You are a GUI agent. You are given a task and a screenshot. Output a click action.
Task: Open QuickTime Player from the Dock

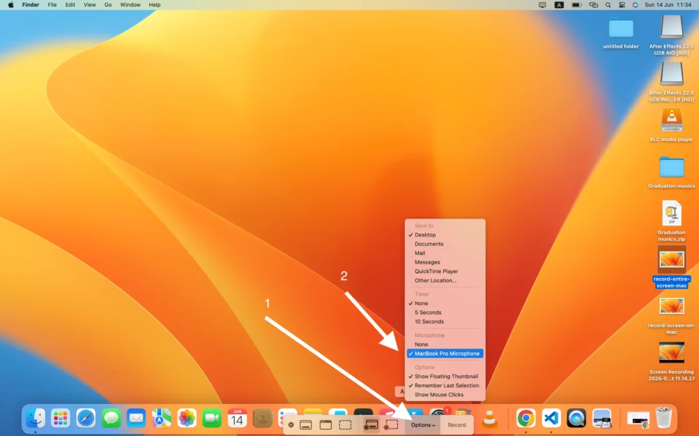pyautogui.click(x=576, y=418)
